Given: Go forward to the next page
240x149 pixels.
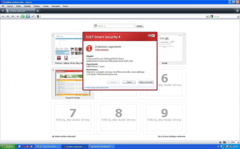Looking at the screenshot, I should [13, 16].
